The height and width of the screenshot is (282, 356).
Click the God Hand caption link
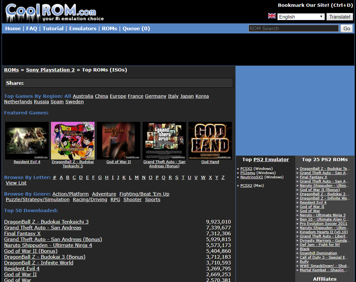point(210,162)
